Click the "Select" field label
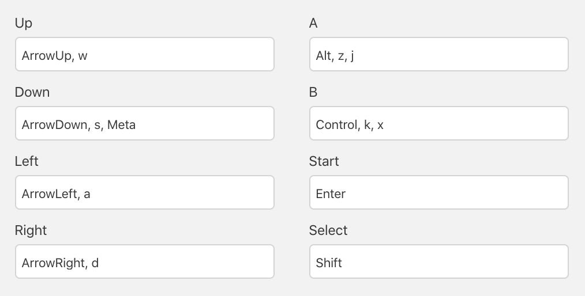This screenshot has height=296, width=585. point(328,230)
